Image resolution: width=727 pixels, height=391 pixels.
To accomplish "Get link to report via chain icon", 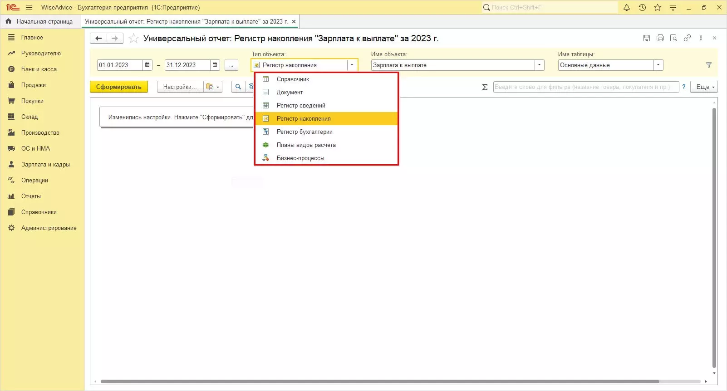I will pyautogui.click(x=688, y=38).
